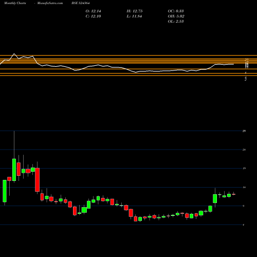Select the "BSE 524564" symbol text
This screenshot has height=257, width=257.
point(81,3)
